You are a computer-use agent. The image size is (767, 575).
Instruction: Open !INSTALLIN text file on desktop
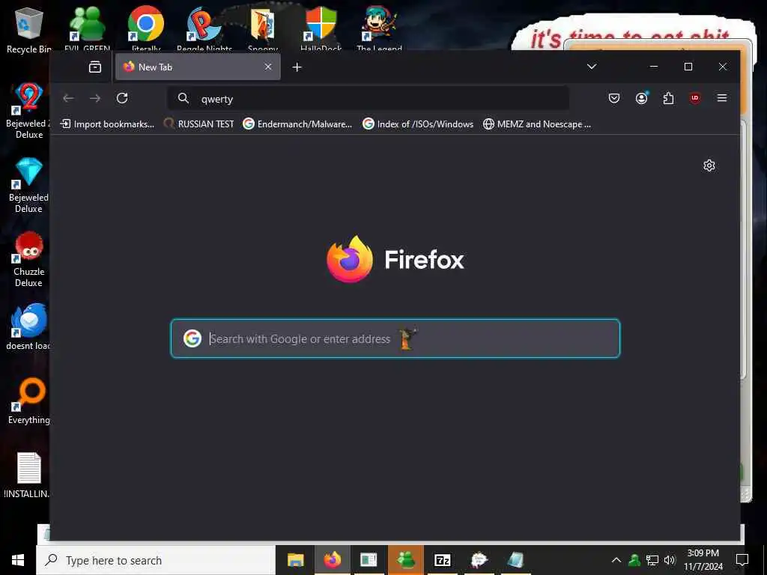coord(28,475)
